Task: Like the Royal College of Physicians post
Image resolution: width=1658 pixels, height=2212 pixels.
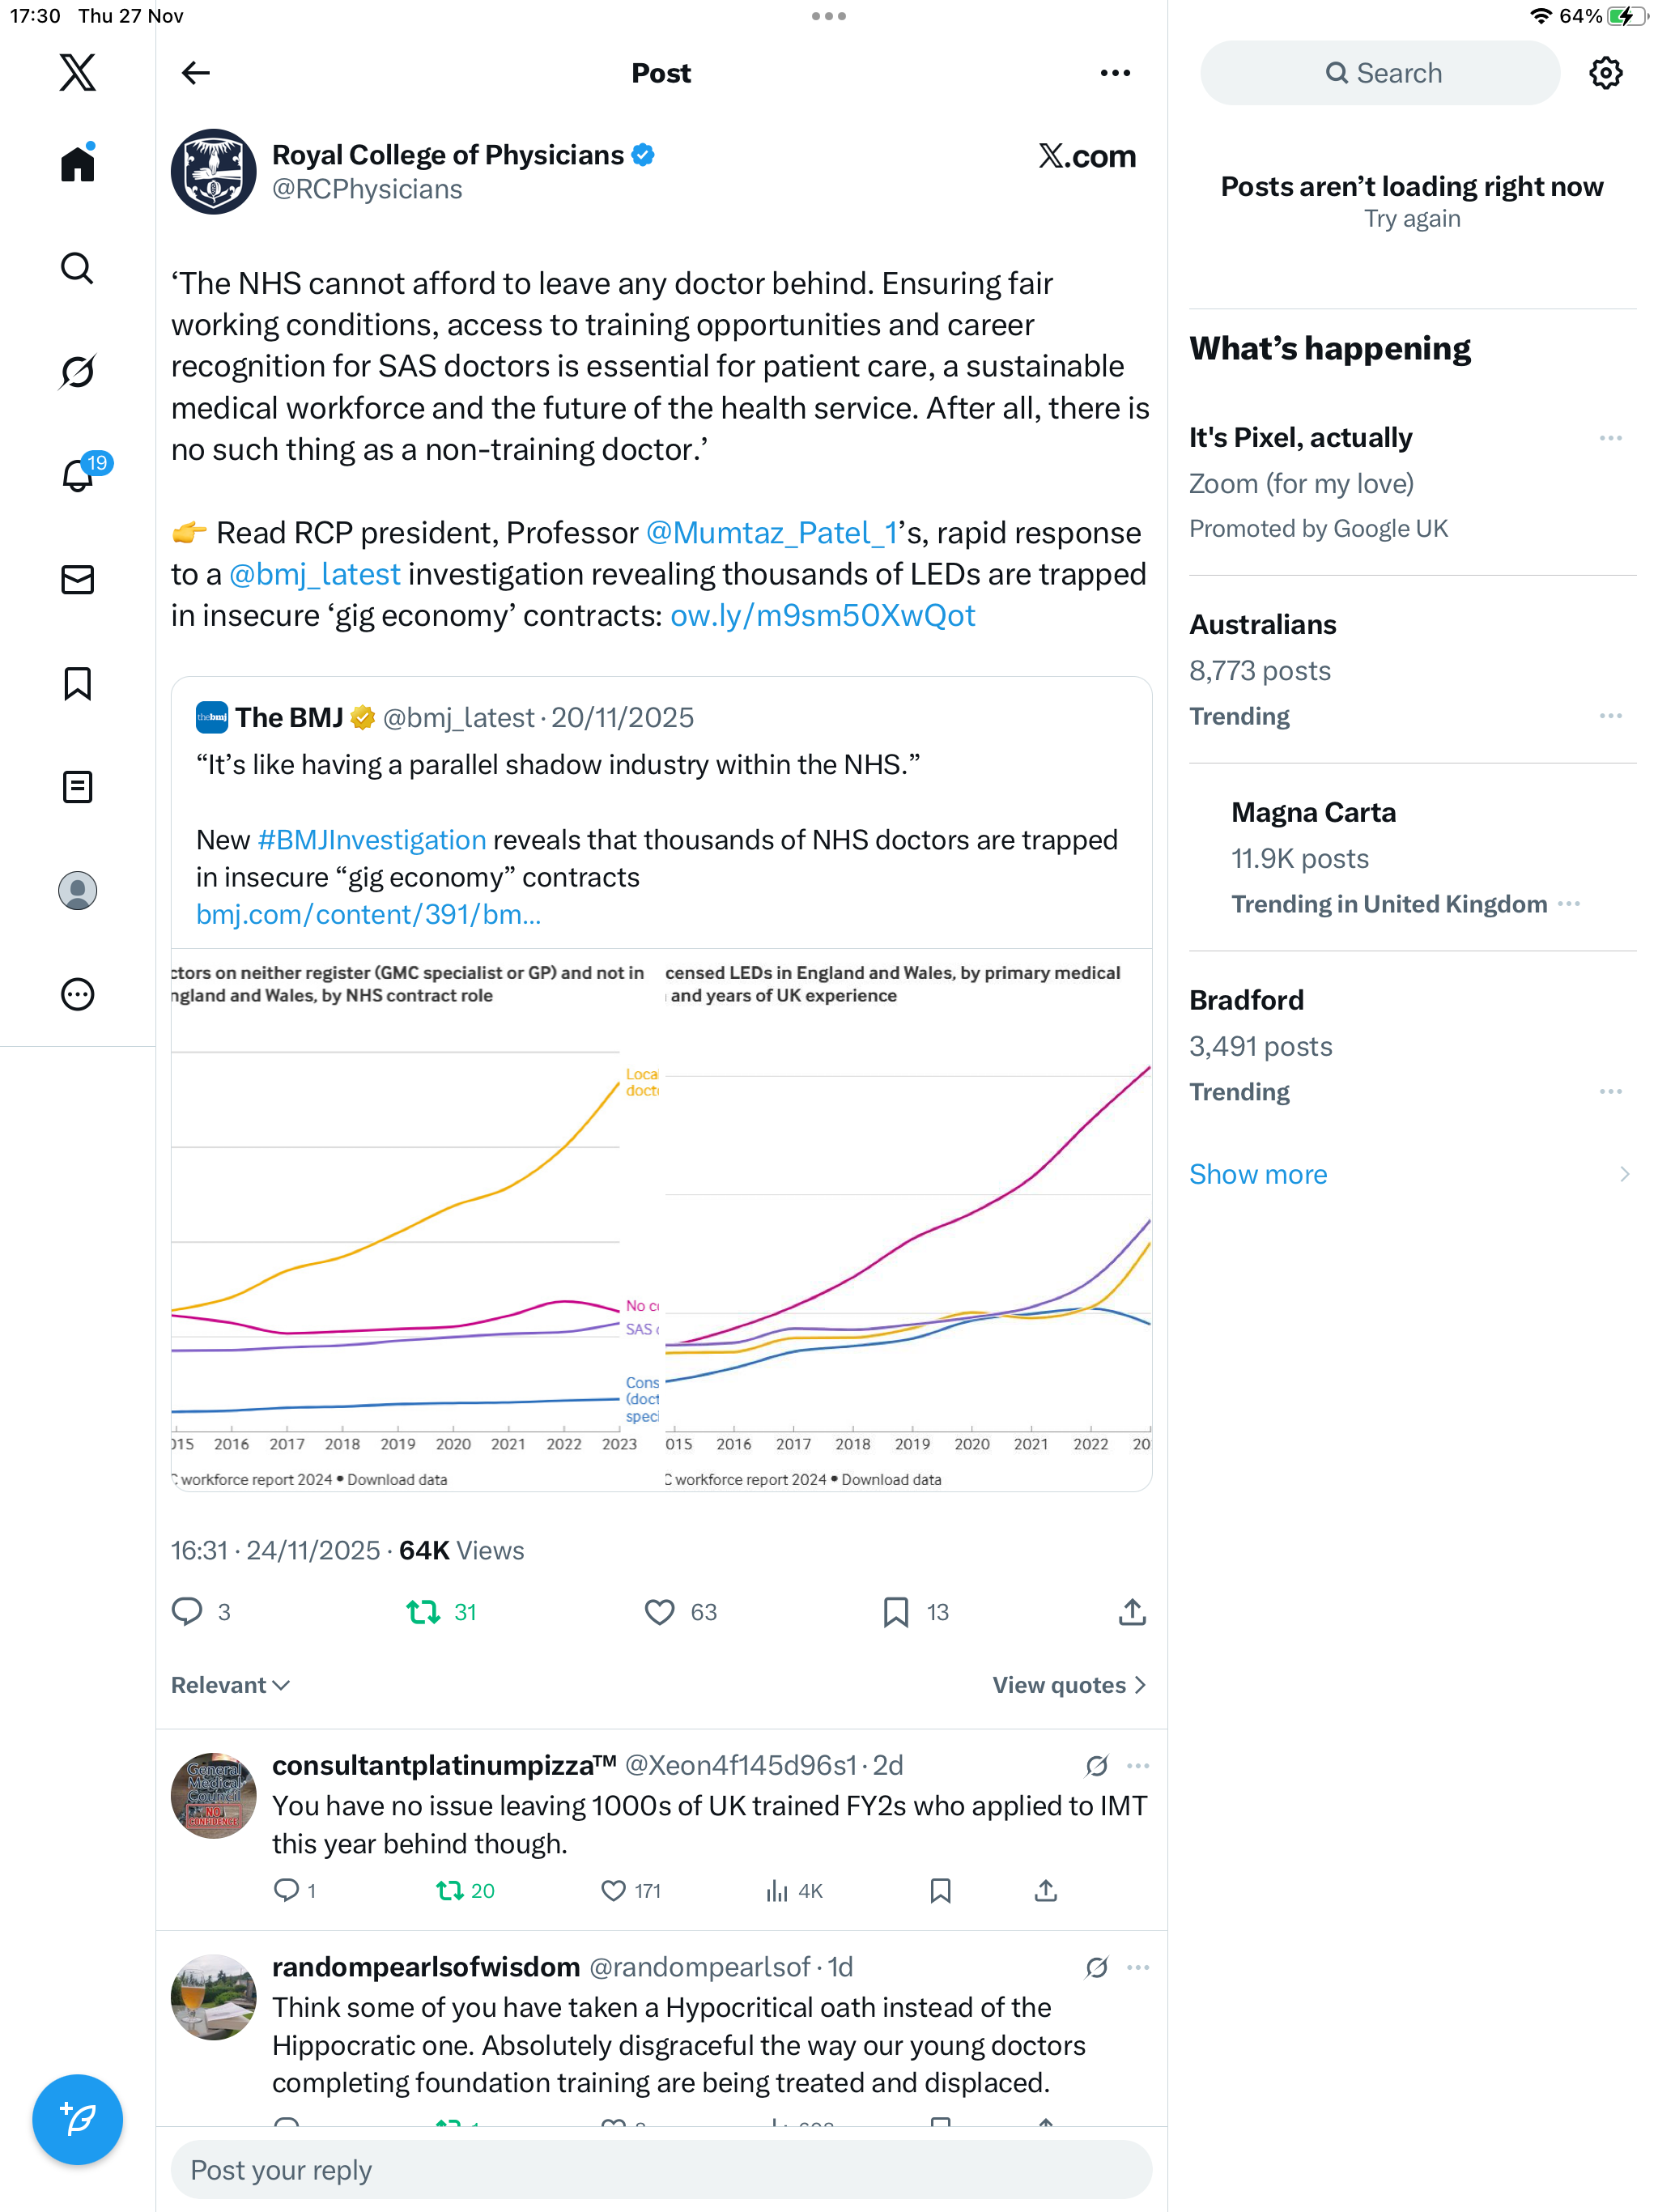Action: click(659, 1611)
